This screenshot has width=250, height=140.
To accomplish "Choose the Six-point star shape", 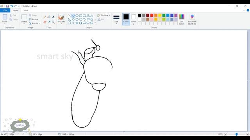I will coord(81,23).
